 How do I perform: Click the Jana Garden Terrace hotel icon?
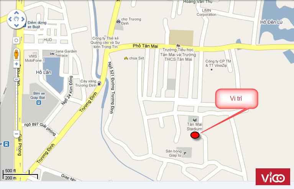52,54
